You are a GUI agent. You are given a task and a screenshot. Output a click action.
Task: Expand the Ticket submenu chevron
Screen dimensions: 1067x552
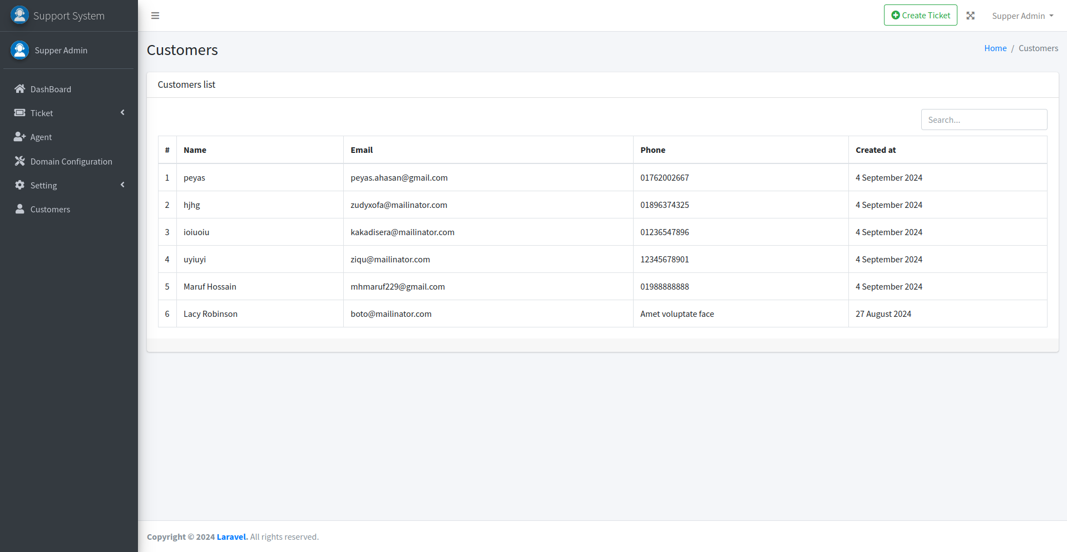click(x=122, y=113)
